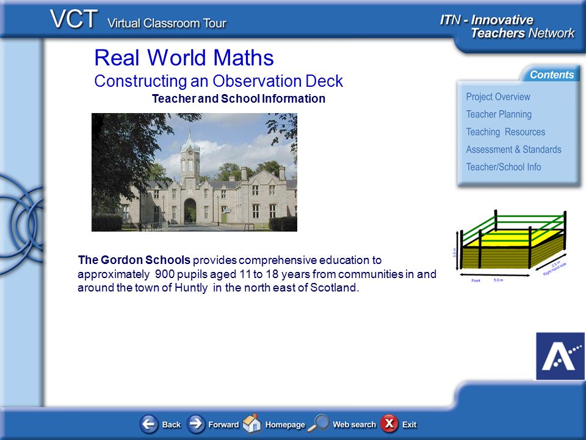Click the observation deck diagram
The width and height of the screenshot is (586, 440).
point(510,245)
